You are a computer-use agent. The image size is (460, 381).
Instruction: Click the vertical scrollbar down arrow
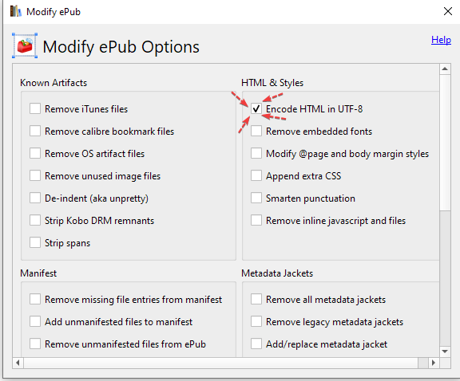445,352
